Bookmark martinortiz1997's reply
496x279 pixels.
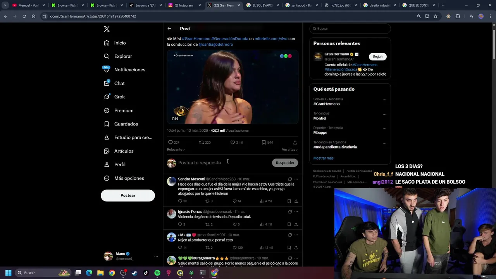pyautogui.click(x=289, y=248)
